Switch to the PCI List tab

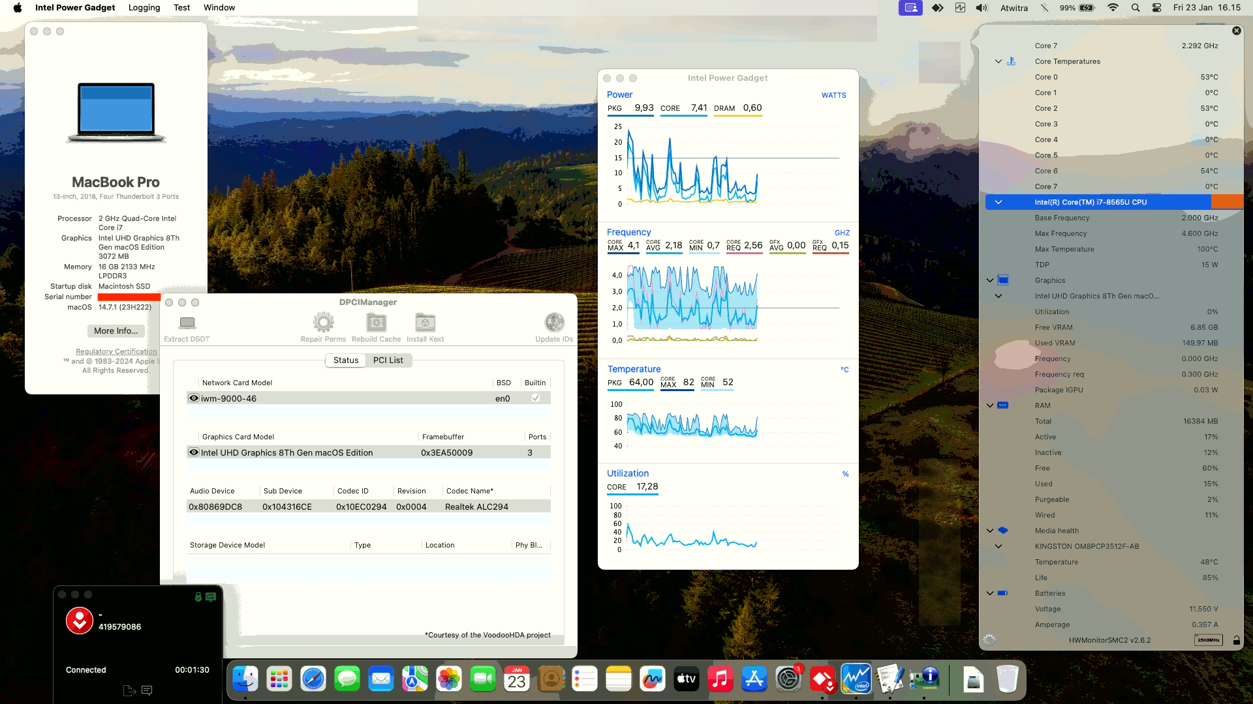[x=388, y=360]
